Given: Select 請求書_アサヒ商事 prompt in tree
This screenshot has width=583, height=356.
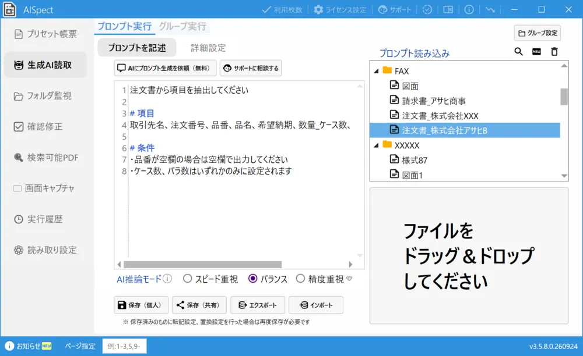Looking at the screenshot, I should (x=465, y=101).
